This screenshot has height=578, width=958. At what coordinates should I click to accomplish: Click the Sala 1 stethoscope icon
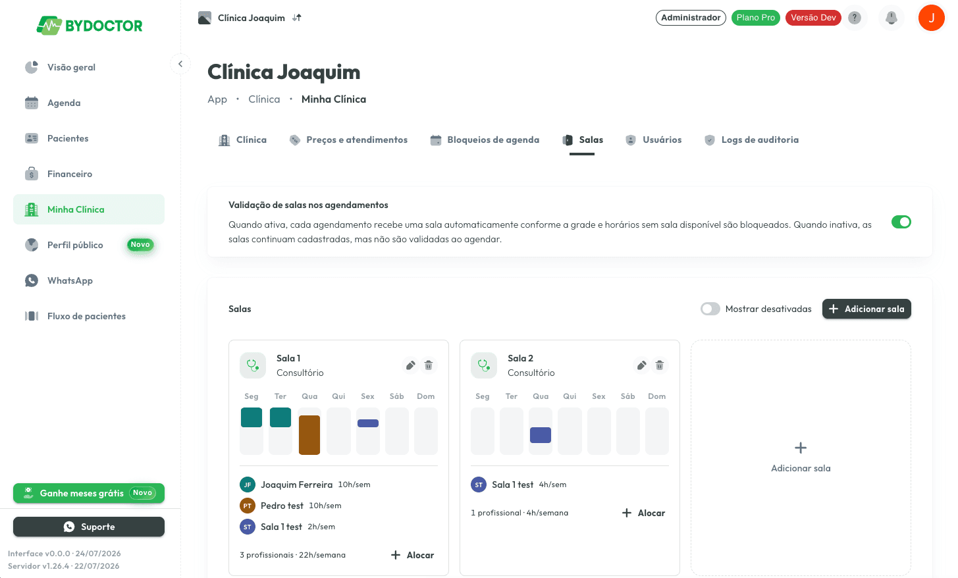pos(253,365)
